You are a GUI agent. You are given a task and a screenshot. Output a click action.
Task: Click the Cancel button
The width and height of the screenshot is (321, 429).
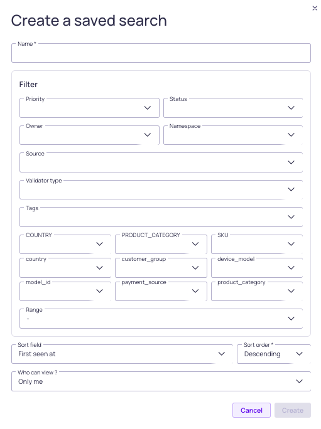(x=251, y=410)
